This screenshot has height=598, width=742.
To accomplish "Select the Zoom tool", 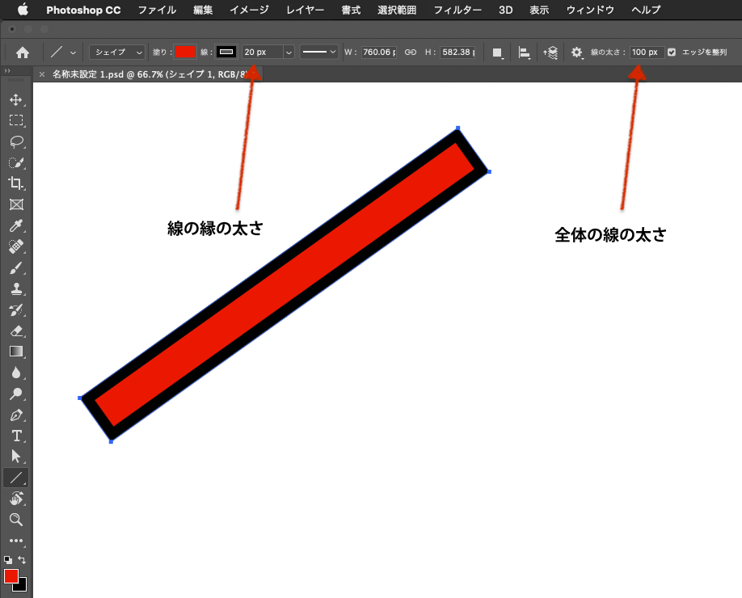I will (x=16, y=520).
